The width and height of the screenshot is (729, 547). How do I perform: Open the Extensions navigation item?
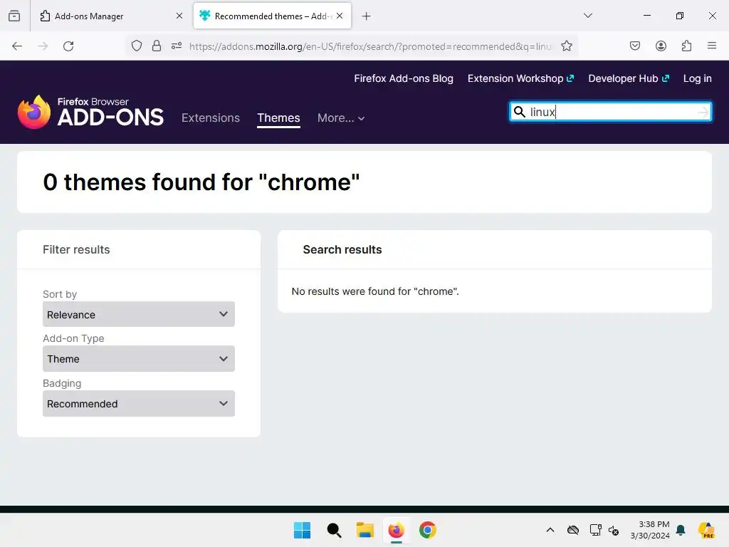[x=211, y=118]
